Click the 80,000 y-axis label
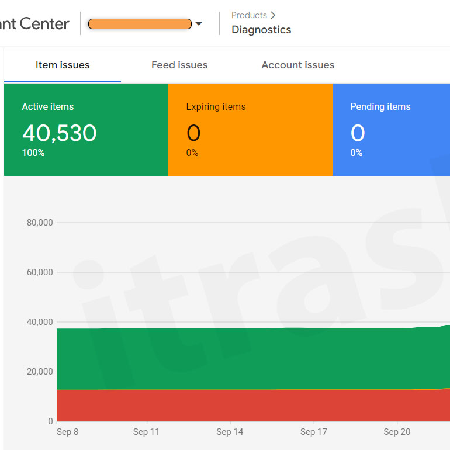 pyautogui.click(x=40, y=223)
